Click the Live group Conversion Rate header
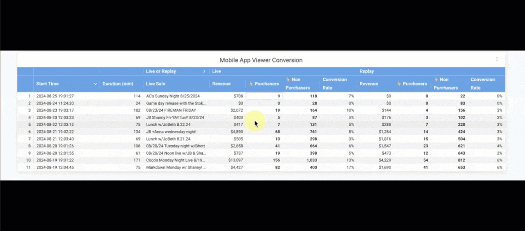The width and height of the screenshot is (525, 231). tap(334, 83)
